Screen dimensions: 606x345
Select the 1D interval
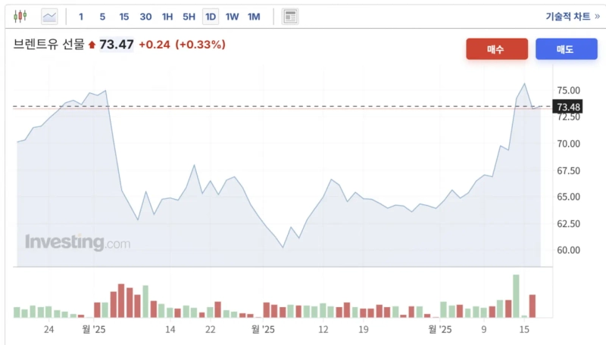coord(211,16)
